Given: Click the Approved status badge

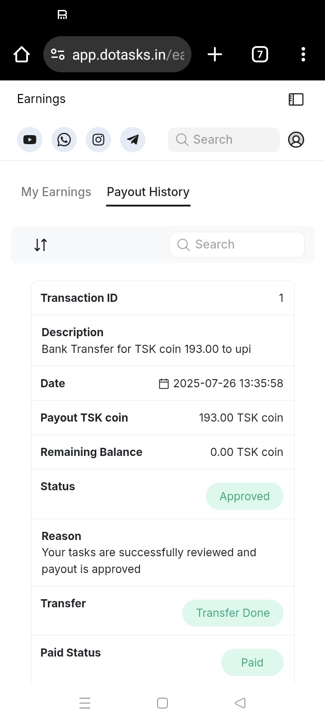Looking at the screenshot, I should tap(244, 496).
